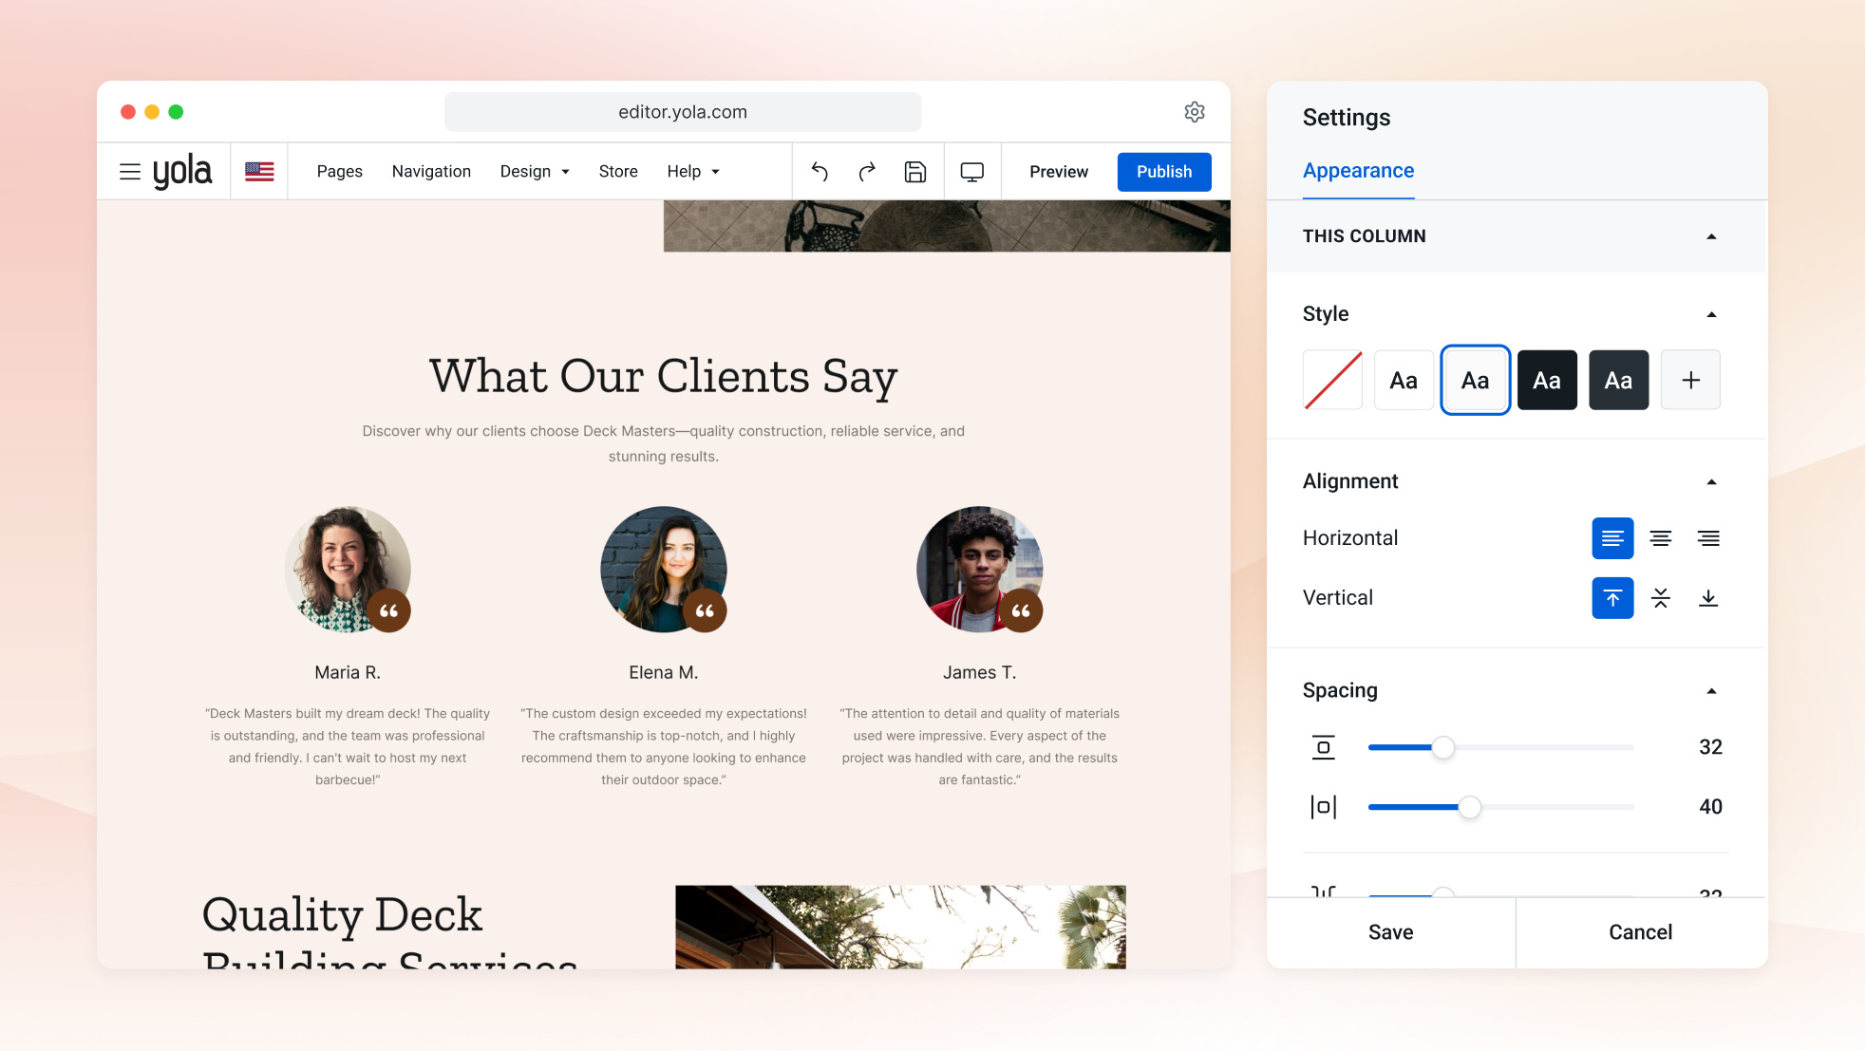Viewport: 1866px width, 1051px height.
Task: Click the undo arrow icon
Action: coord(820,172)
